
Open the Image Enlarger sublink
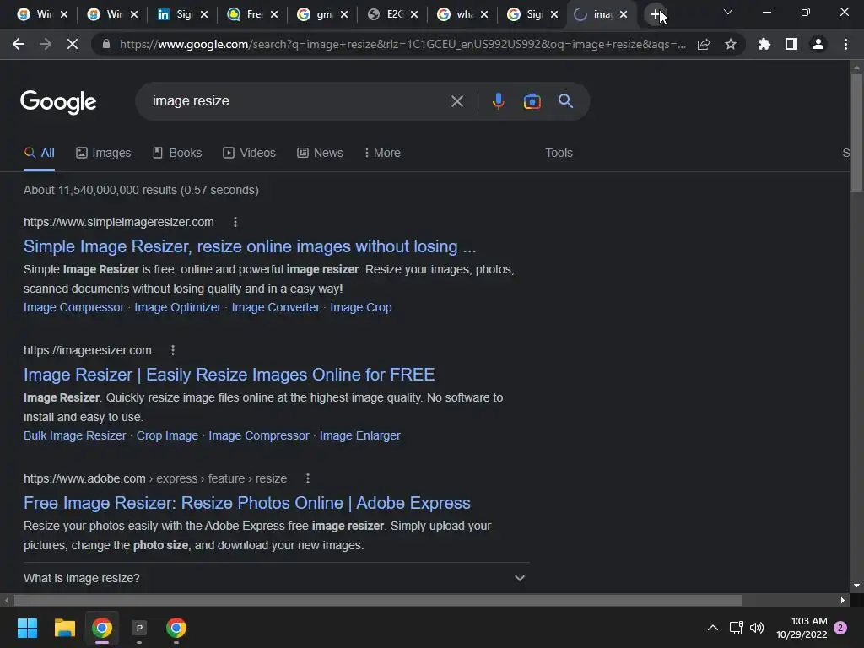coord(359,436)
